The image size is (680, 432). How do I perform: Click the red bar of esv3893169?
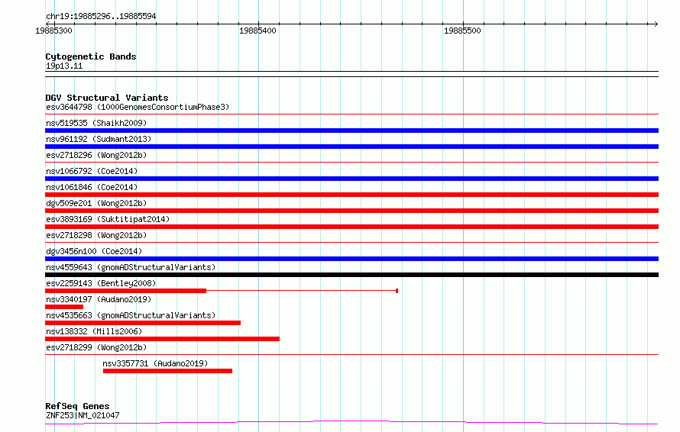(x=351, y=227)
